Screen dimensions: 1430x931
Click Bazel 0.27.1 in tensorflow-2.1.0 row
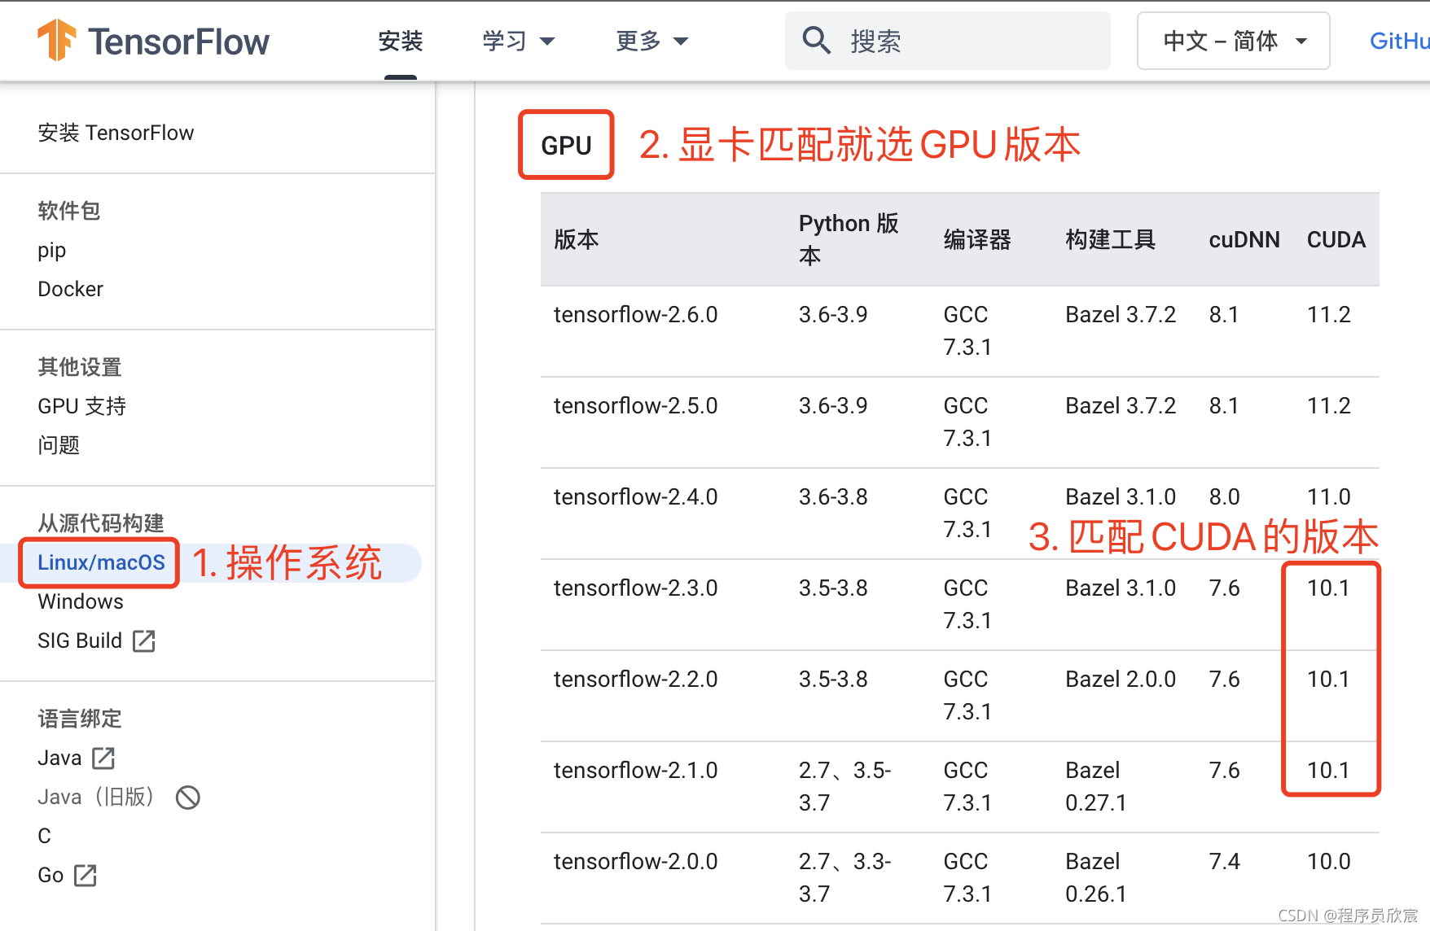coord(1096,786)
